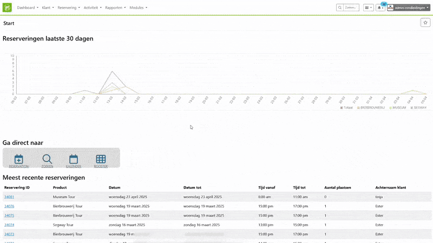Open the hamburger list dropdown
Image resolution: width=433 pixels, height=243 pixels.
368,8
